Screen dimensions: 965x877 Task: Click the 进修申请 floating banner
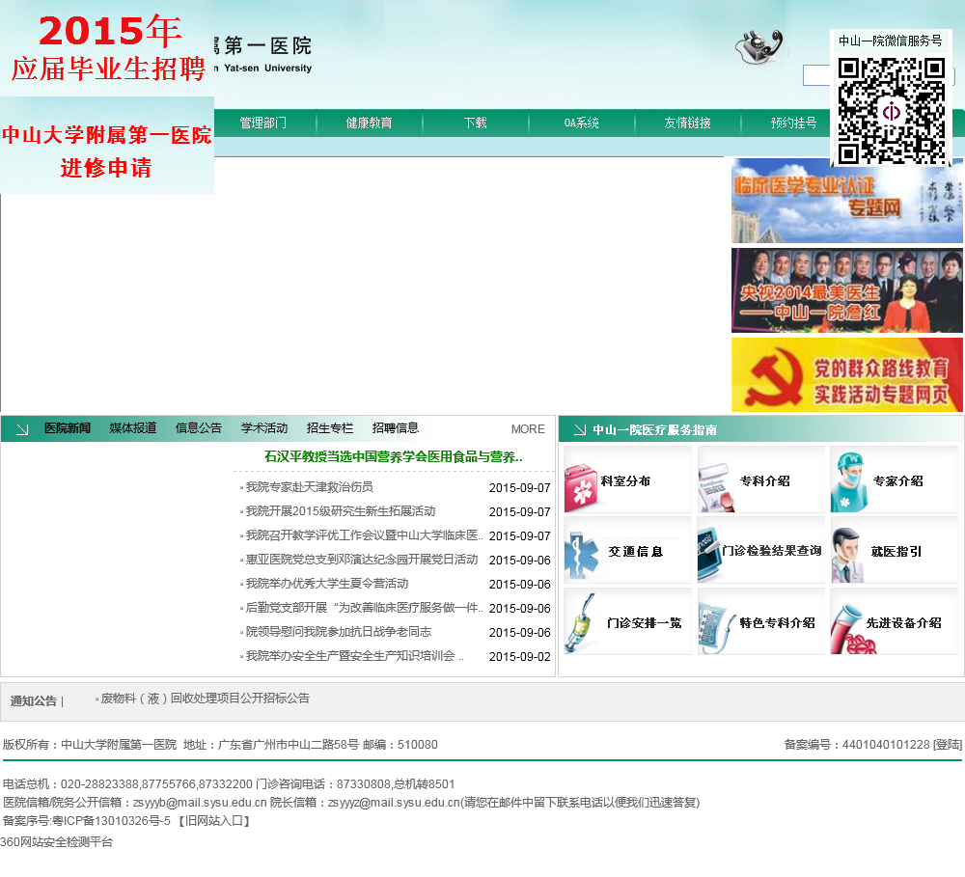(x=107, y=146)
